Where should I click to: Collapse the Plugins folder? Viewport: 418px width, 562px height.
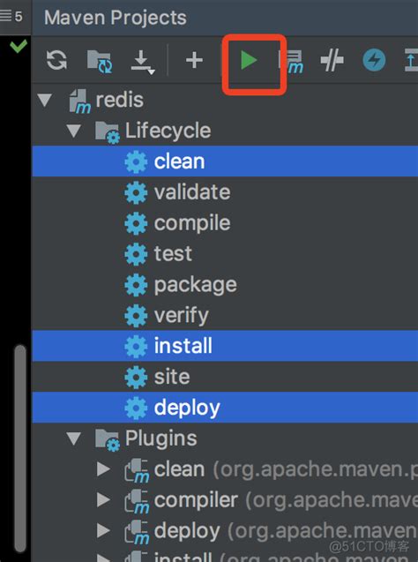coord(74,438)
